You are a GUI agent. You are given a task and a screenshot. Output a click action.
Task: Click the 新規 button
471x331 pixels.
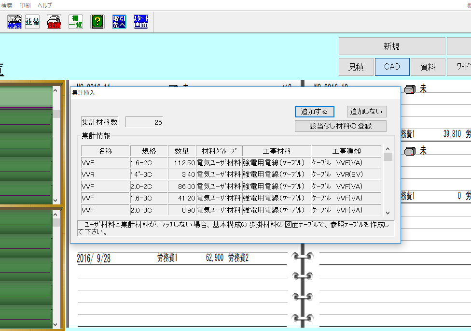click(391, 46)
